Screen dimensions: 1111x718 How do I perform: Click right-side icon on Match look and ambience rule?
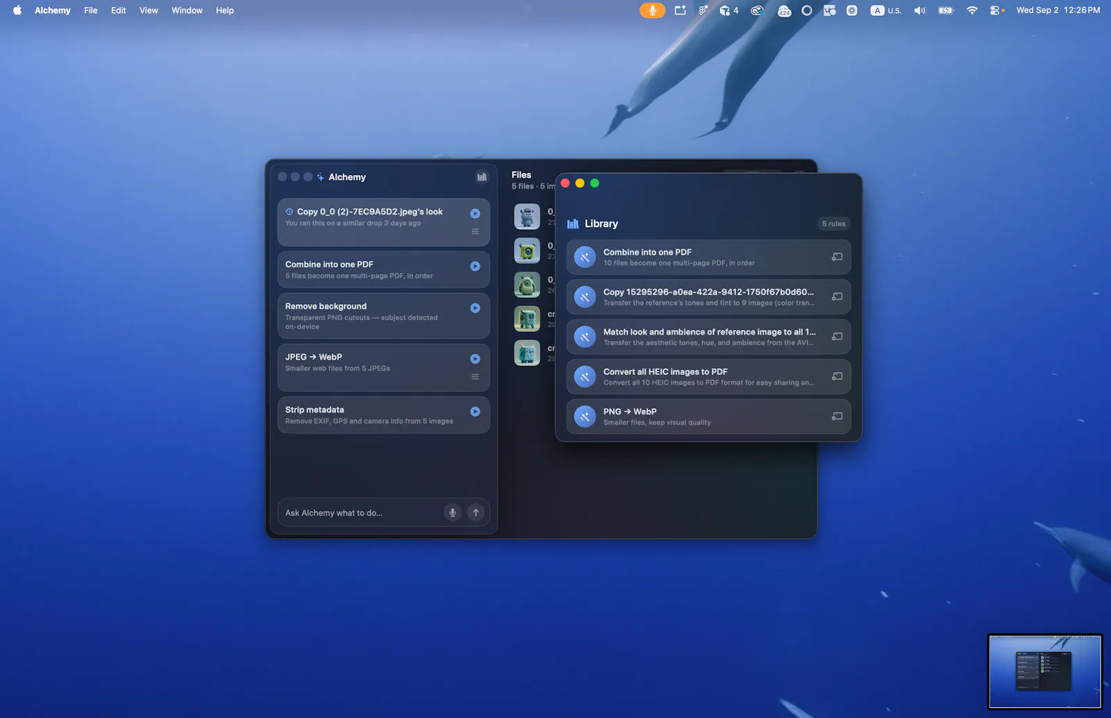click(837, 336)
